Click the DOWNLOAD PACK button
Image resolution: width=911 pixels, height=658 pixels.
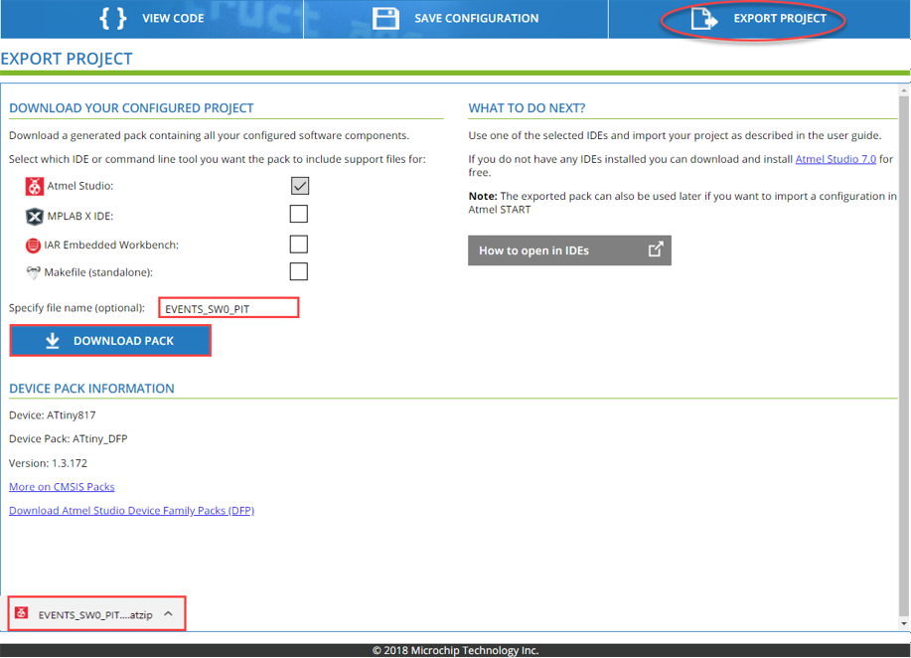click(x=110, y=341)
